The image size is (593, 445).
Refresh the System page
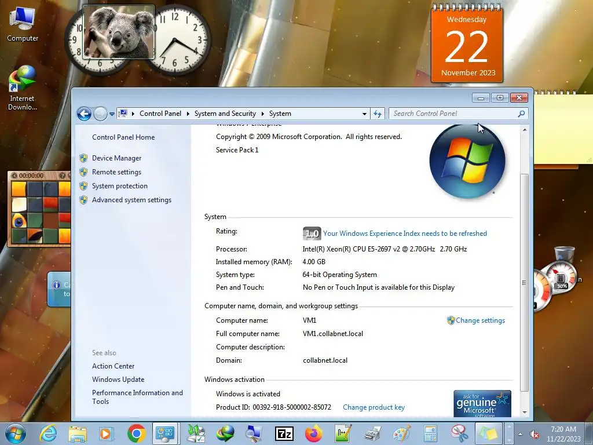coord(378,114)
